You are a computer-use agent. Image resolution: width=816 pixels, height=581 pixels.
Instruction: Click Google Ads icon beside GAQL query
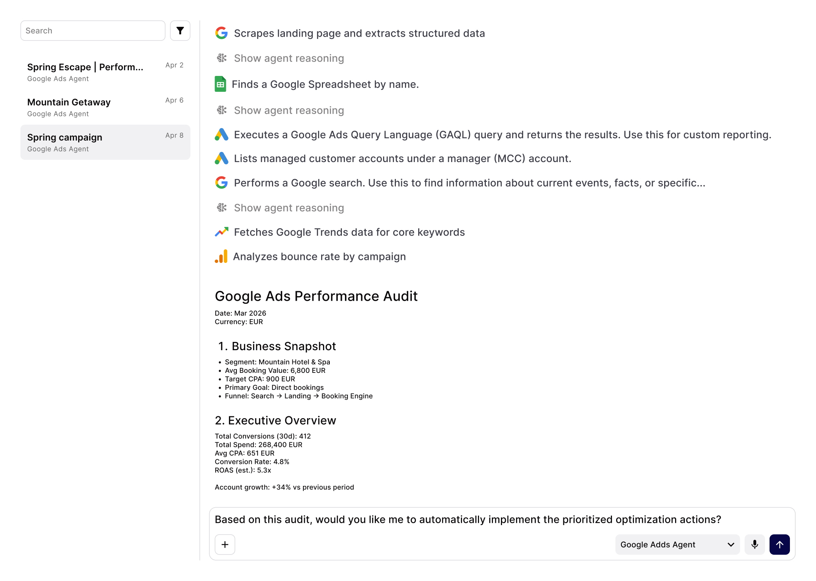click(x=221, y=134)
